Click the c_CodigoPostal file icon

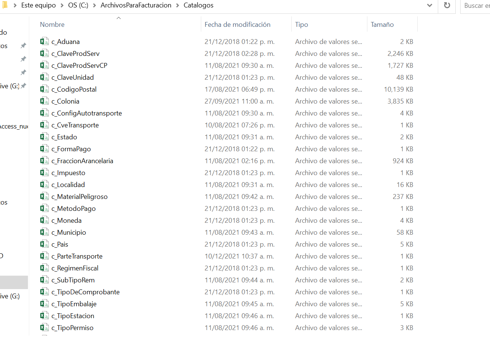(x=44, y=89)
